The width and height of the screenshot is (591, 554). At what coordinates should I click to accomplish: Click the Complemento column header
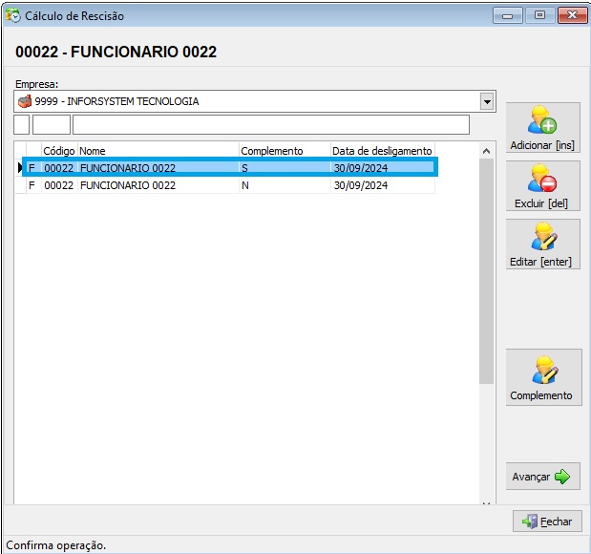tap(285, 151)
